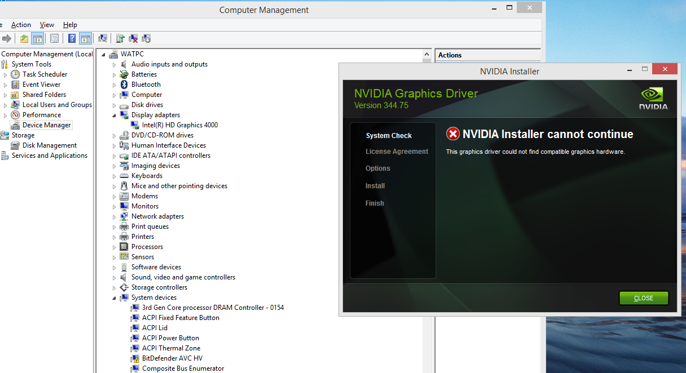This screenshot has width=686, height=373.
Task: Click License Agreement step in installer
Action: [x=397, y=152]
